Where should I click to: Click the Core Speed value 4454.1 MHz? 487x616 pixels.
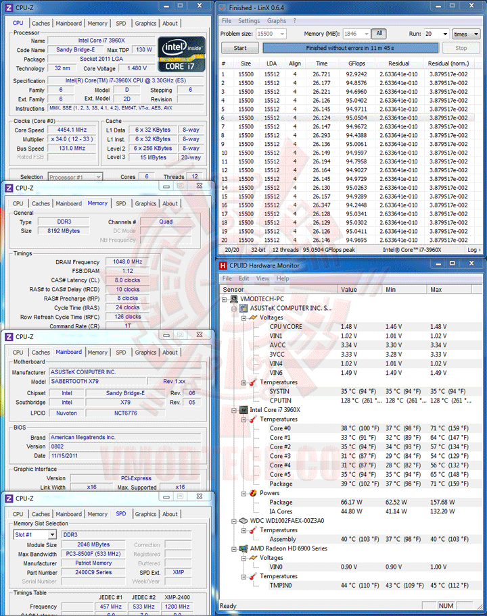72,130
